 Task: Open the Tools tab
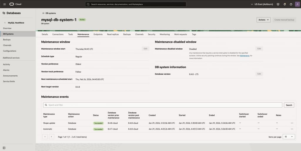(x=71, y=34)
